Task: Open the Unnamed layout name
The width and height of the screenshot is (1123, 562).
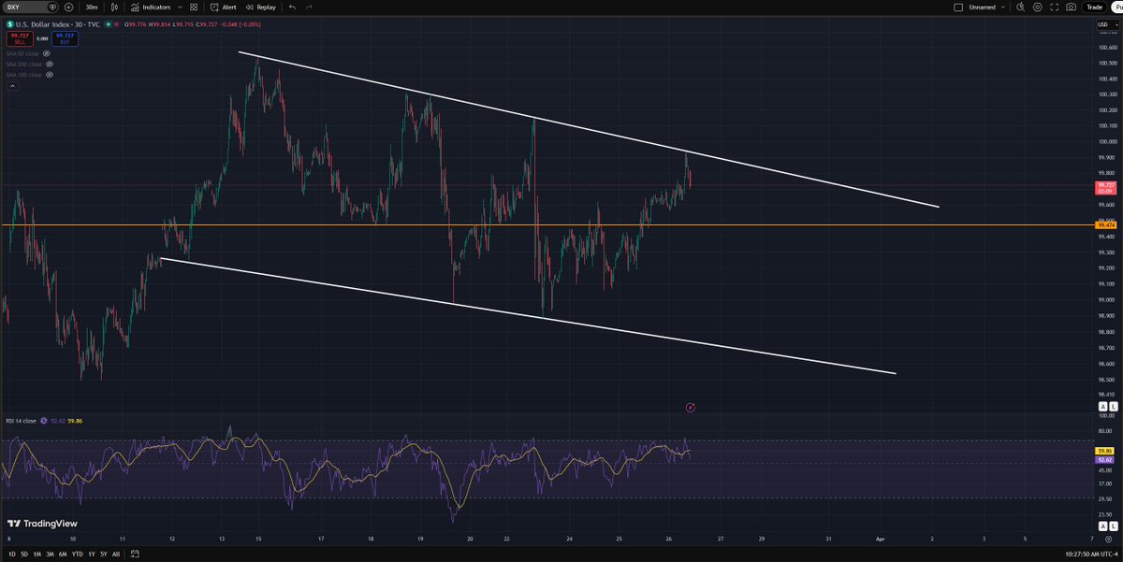Action: click(984, 7)
